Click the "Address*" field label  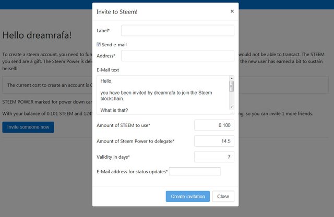106,56
